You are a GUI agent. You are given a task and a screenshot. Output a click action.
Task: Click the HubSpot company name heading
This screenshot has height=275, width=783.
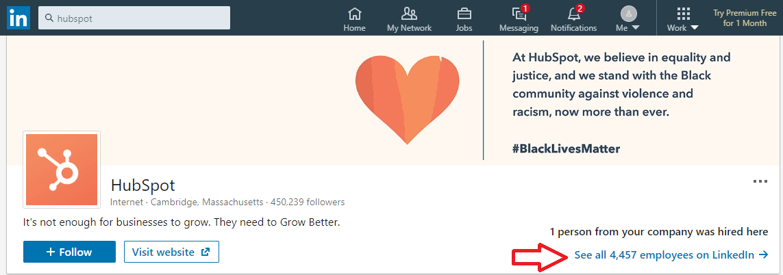pyautogui.click(x=142, y=185)
